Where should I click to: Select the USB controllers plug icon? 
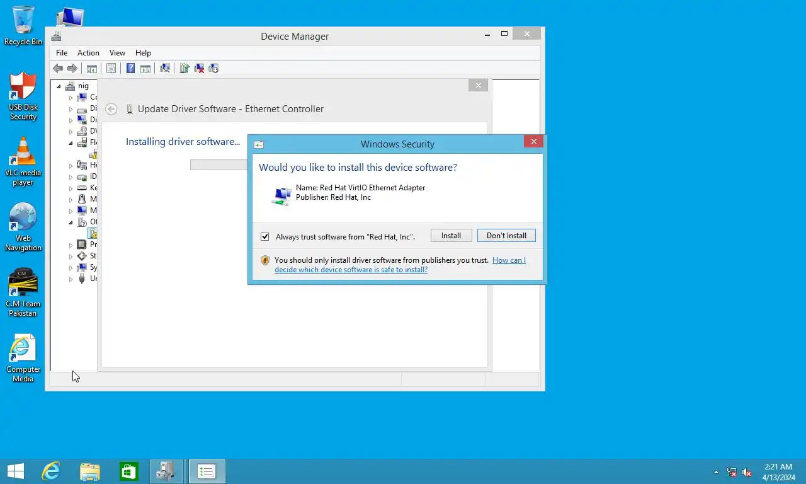(82, 279)
